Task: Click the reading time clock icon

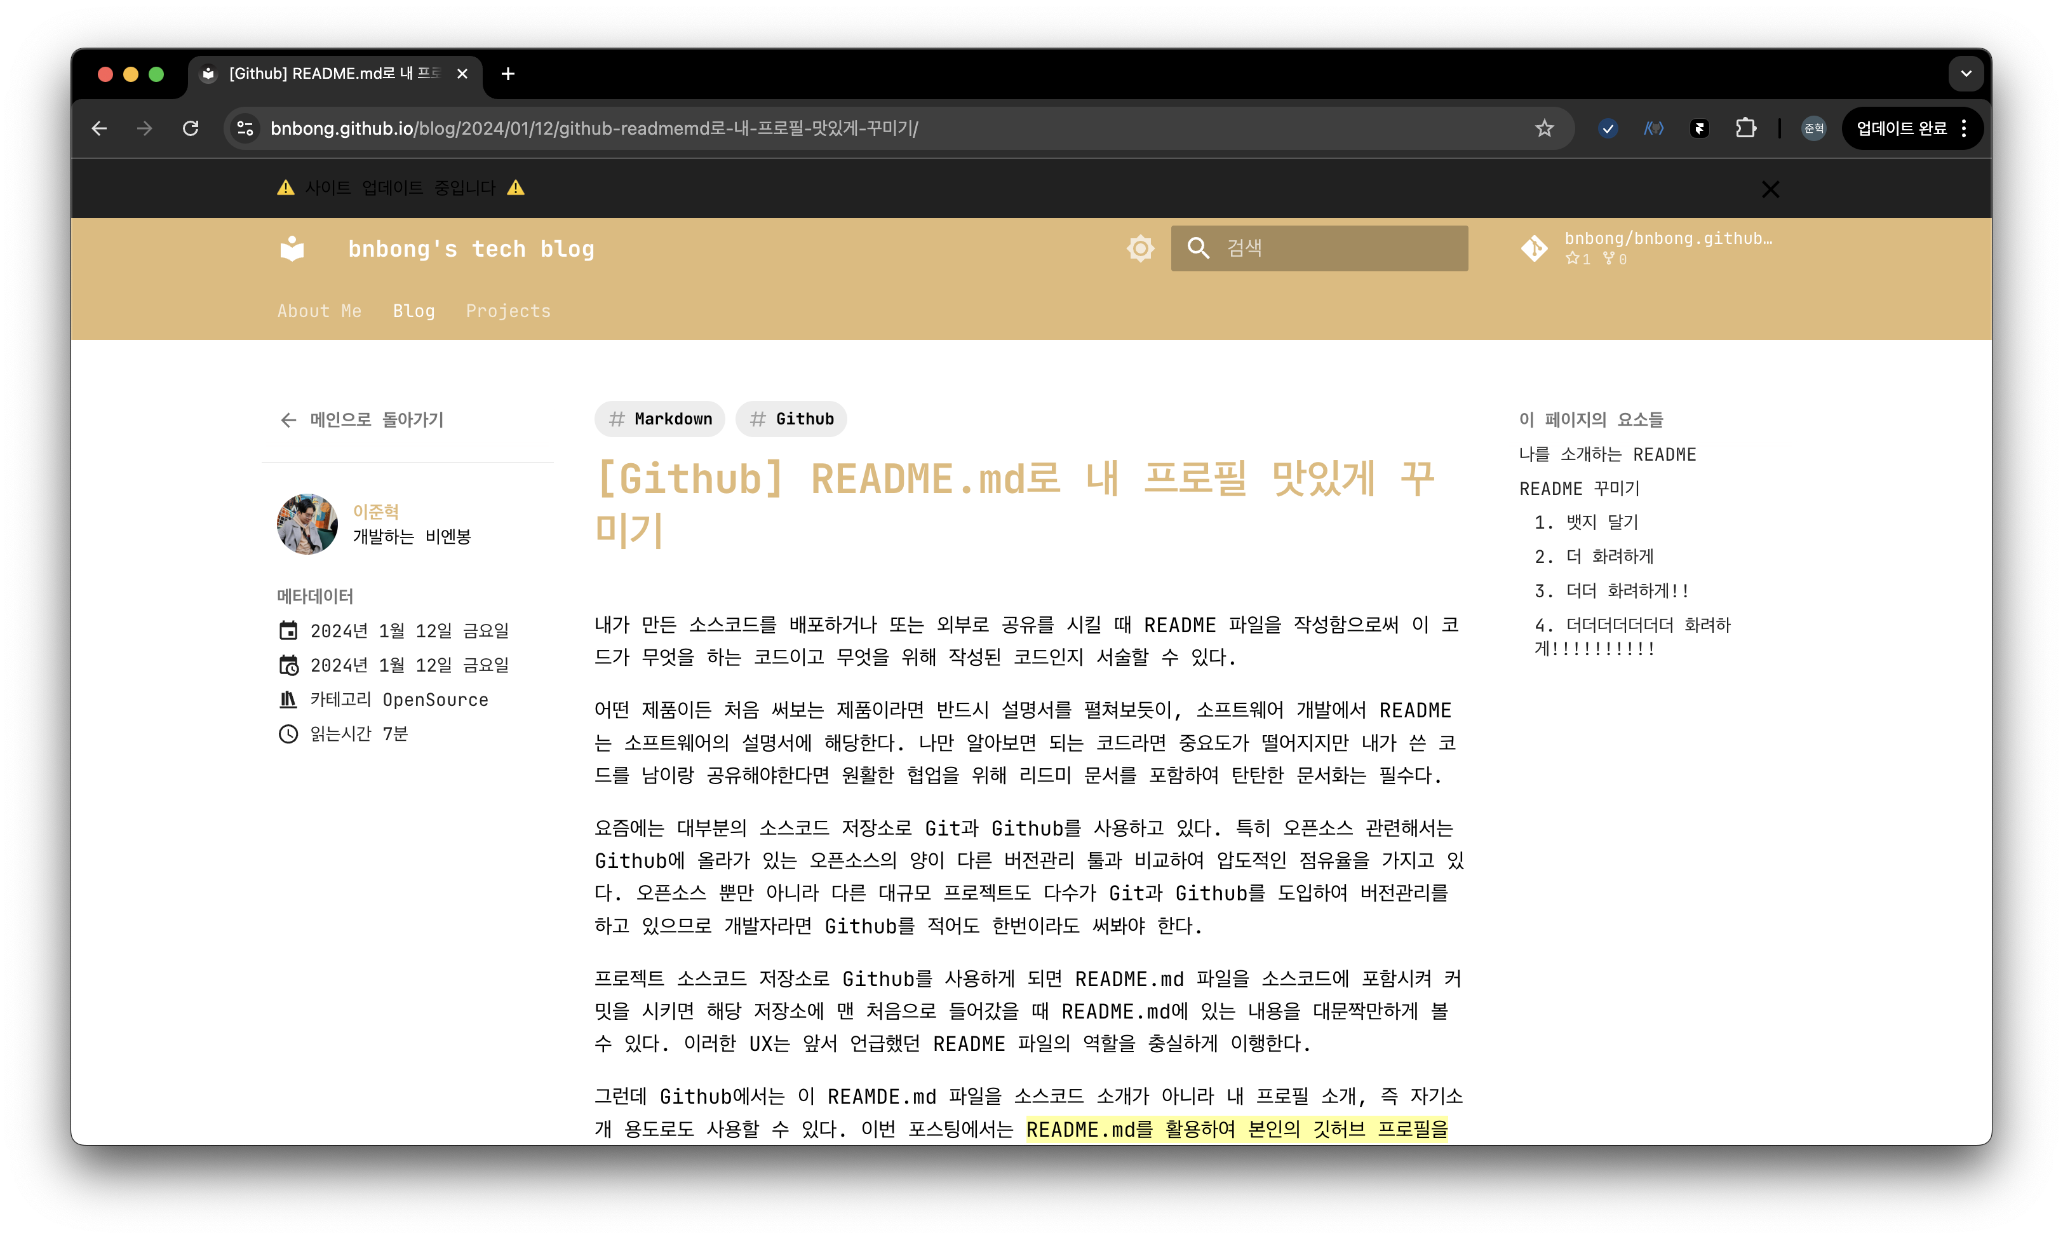Action: click(288, 734)
